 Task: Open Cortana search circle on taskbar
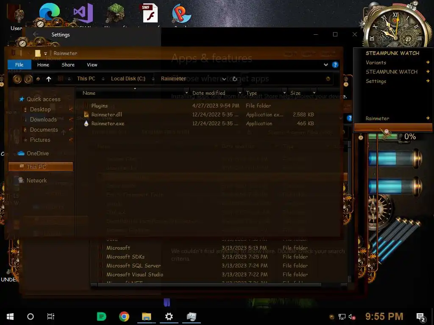click(x=31, y=317)
